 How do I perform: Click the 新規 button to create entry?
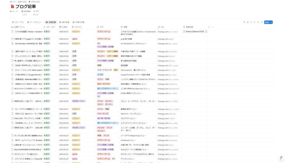pos(267,22)
